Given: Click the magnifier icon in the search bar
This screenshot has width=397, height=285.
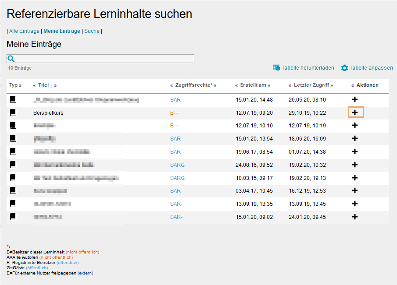Looking at the screenshot, I should [x=11, y=58].
